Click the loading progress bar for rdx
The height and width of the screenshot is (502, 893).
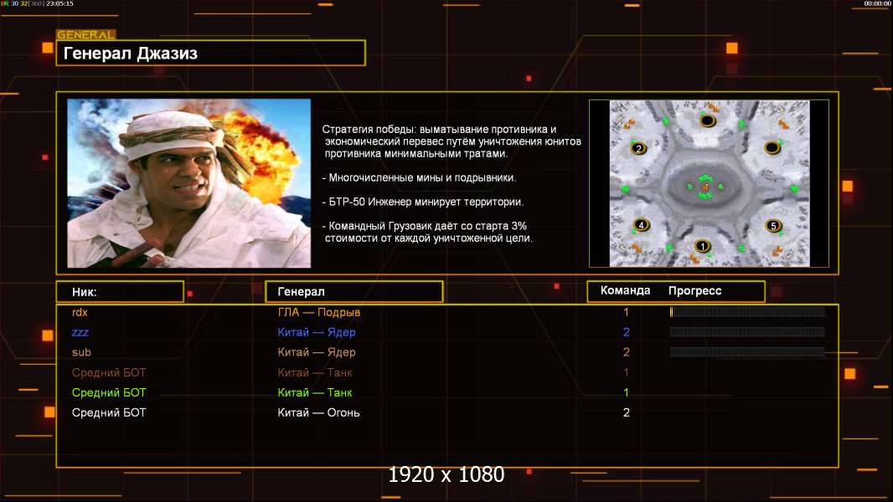tap(747, 312)
